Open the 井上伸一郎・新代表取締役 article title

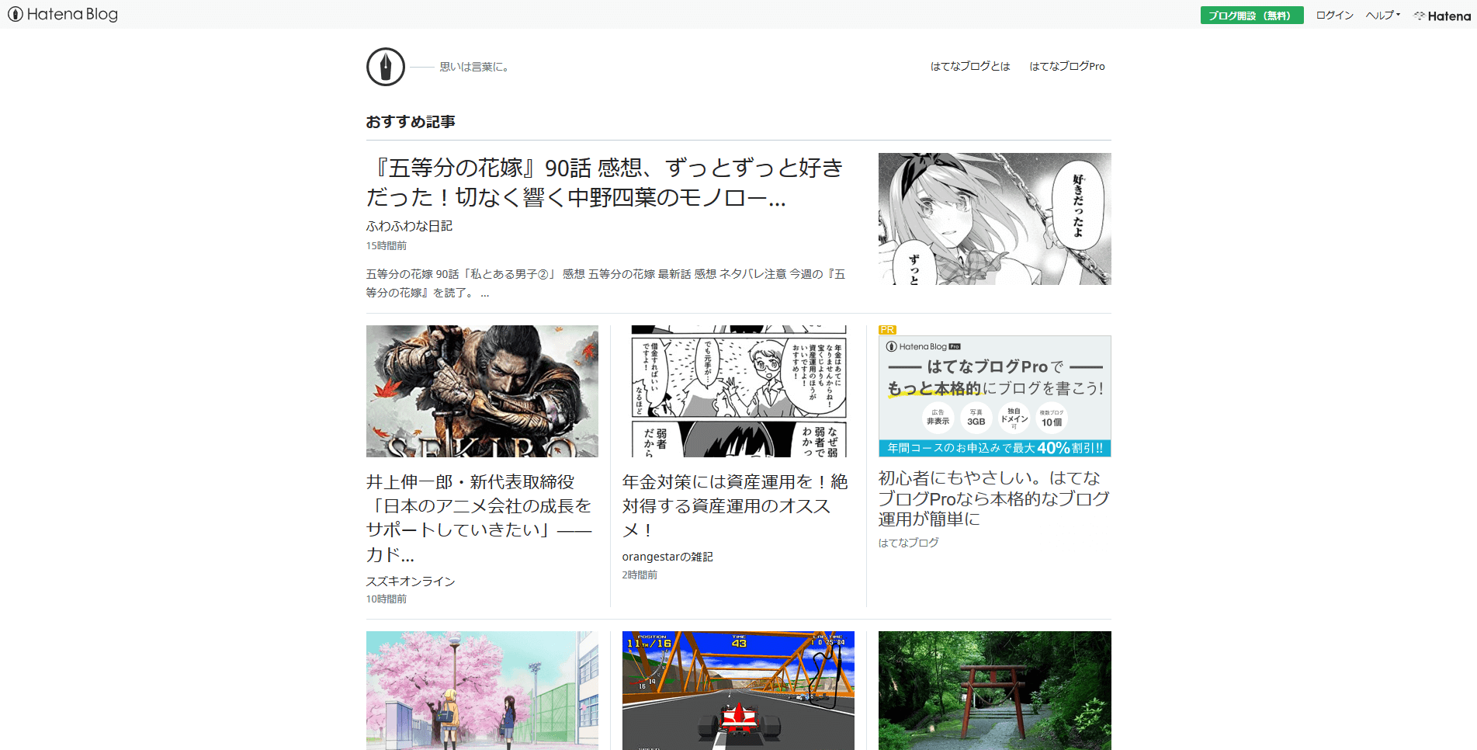(479, 518)
